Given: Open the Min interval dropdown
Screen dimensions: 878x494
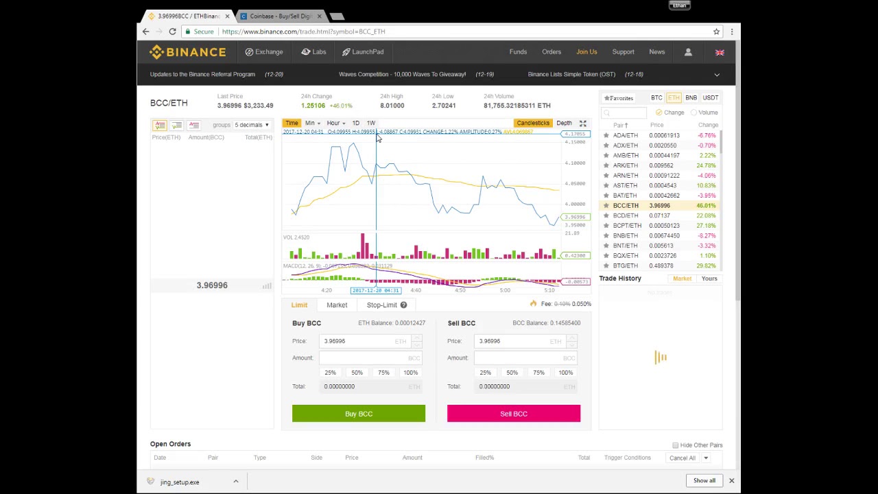Looking at the screenshot, I should point(312,123).
